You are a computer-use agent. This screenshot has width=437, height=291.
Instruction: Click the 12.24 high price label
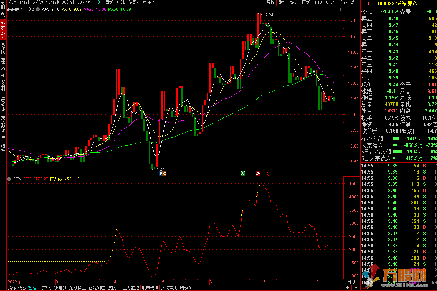tap(268, 15)
